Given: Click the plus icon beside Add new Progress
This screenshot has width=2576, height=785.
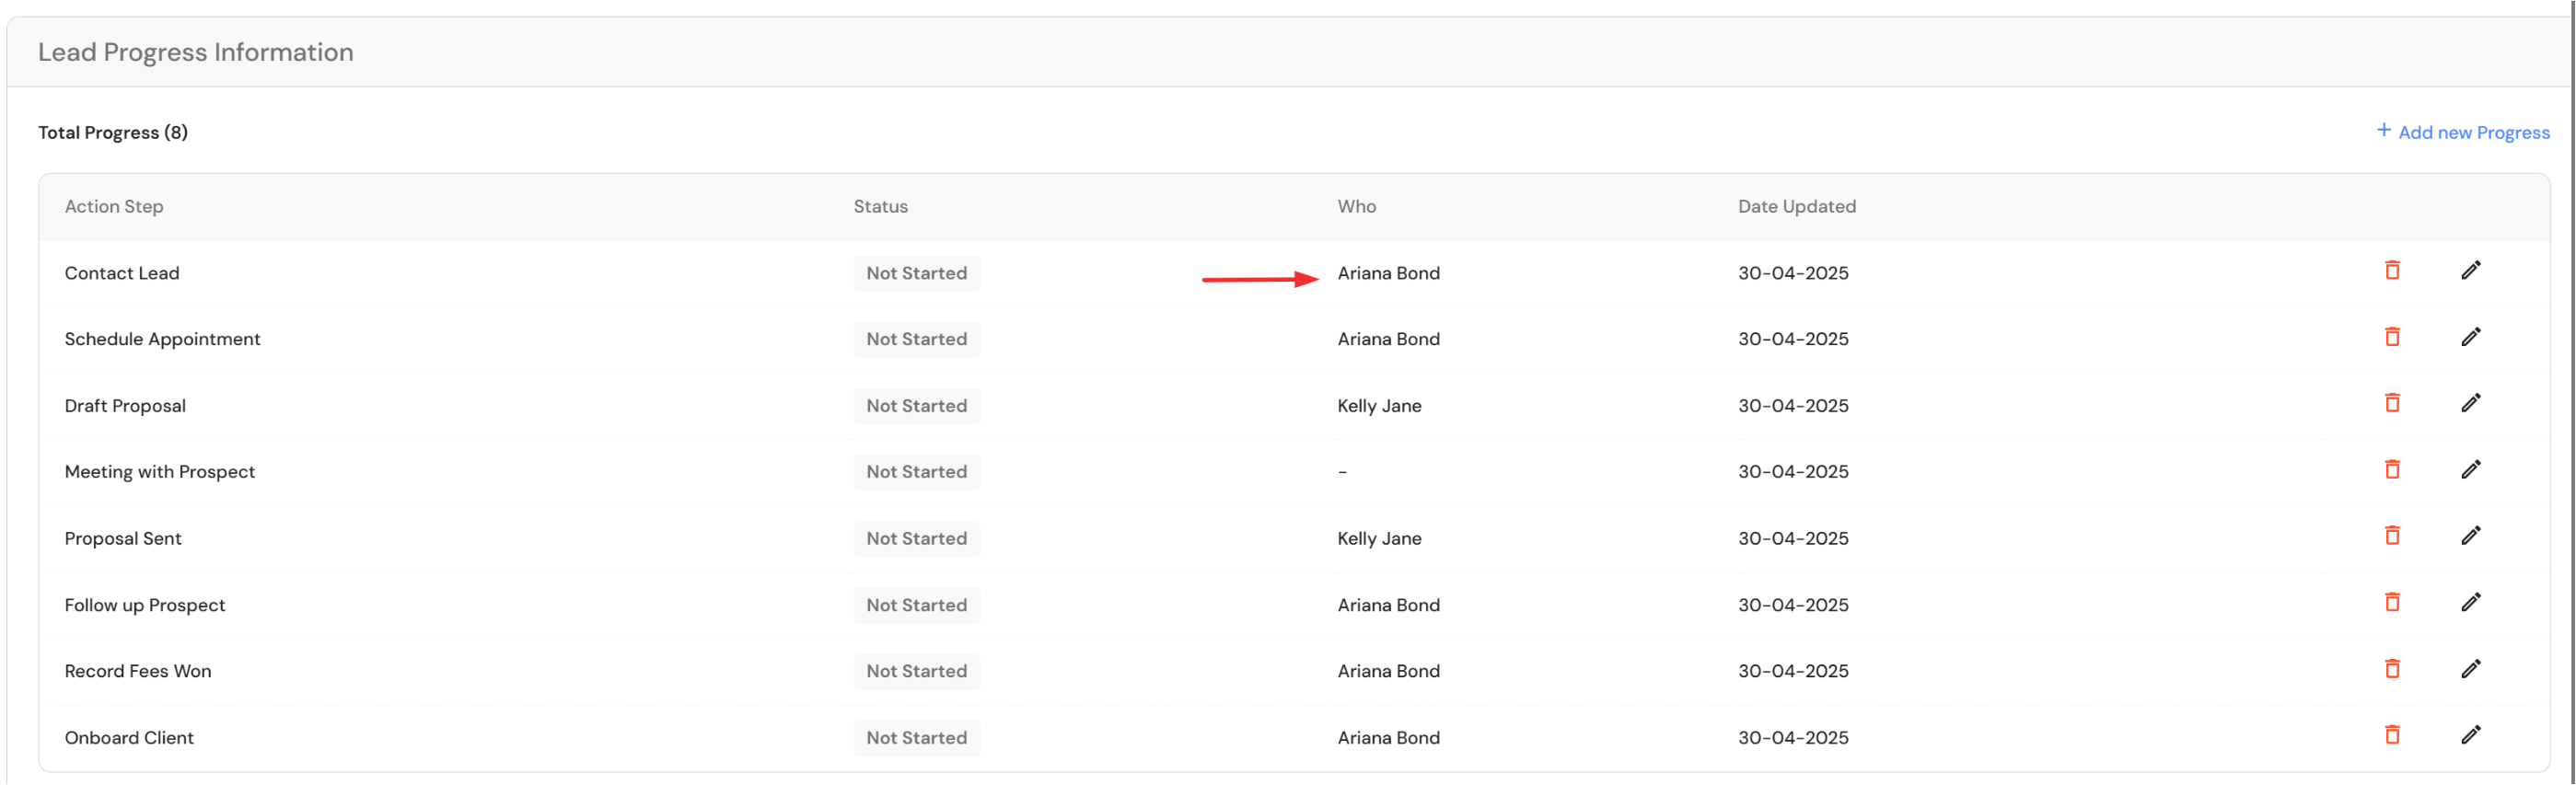Looking at the screenshot, I should point(2384,131).
